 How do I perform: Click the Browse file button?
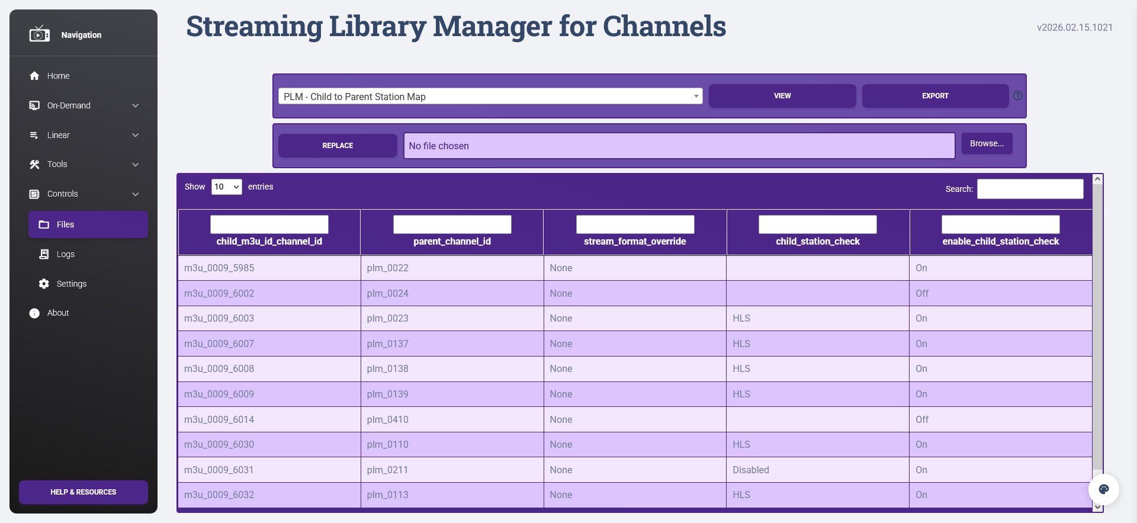987,144
